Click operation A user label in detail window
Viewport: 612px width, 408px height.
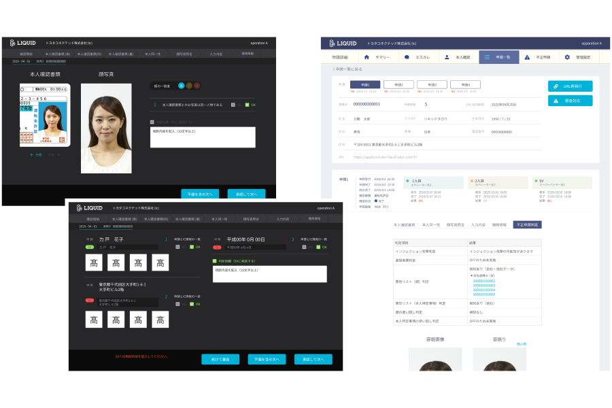pos(592,44)
